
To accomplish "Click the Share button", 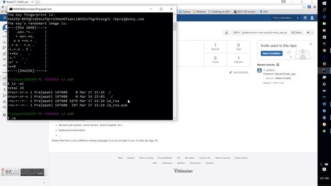I will 296,33.
